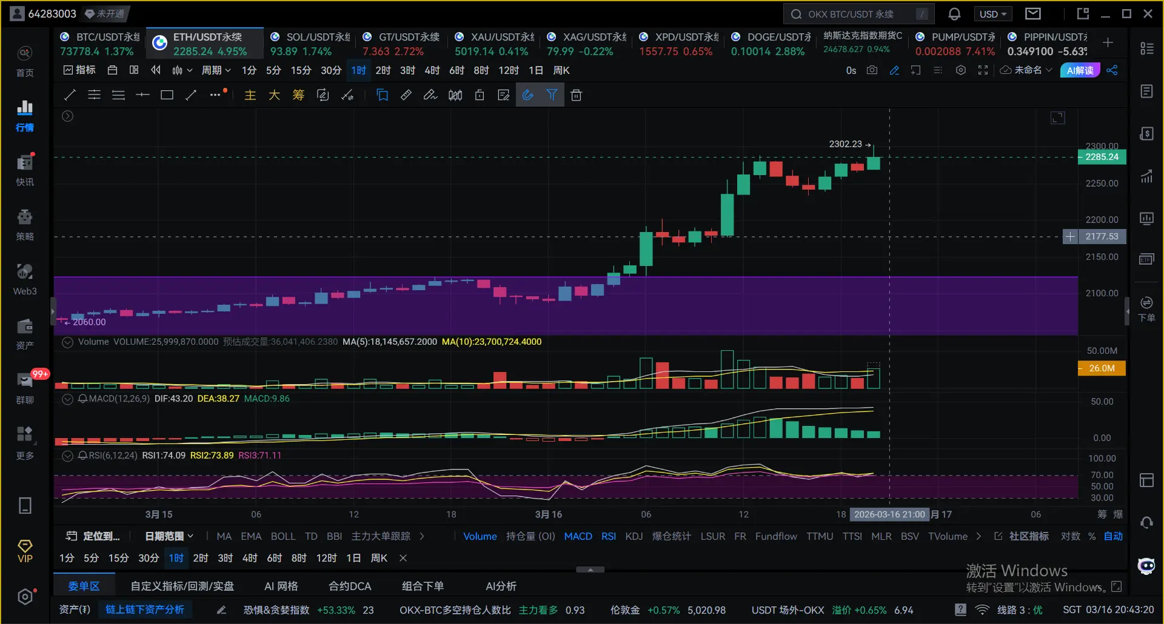Image resolution: width=1164 pixels, height=624 pixels.
Task: Open the USD currency dropdown
Action: [x=993, y=14]
